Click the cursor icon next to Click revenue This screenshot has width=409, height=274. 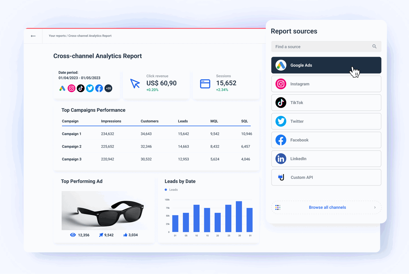(135, 84)
